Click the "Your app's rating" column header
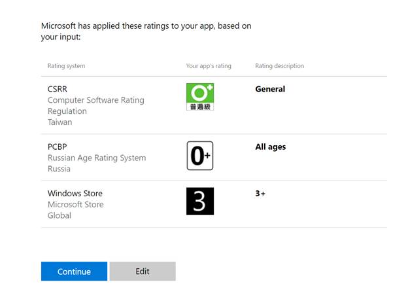Viewport: 408px width, 297px height. pyautogui.click(x=209, y=66)
